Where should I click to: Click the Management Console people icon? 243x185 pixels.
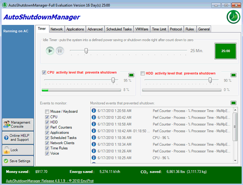[7, 124]
